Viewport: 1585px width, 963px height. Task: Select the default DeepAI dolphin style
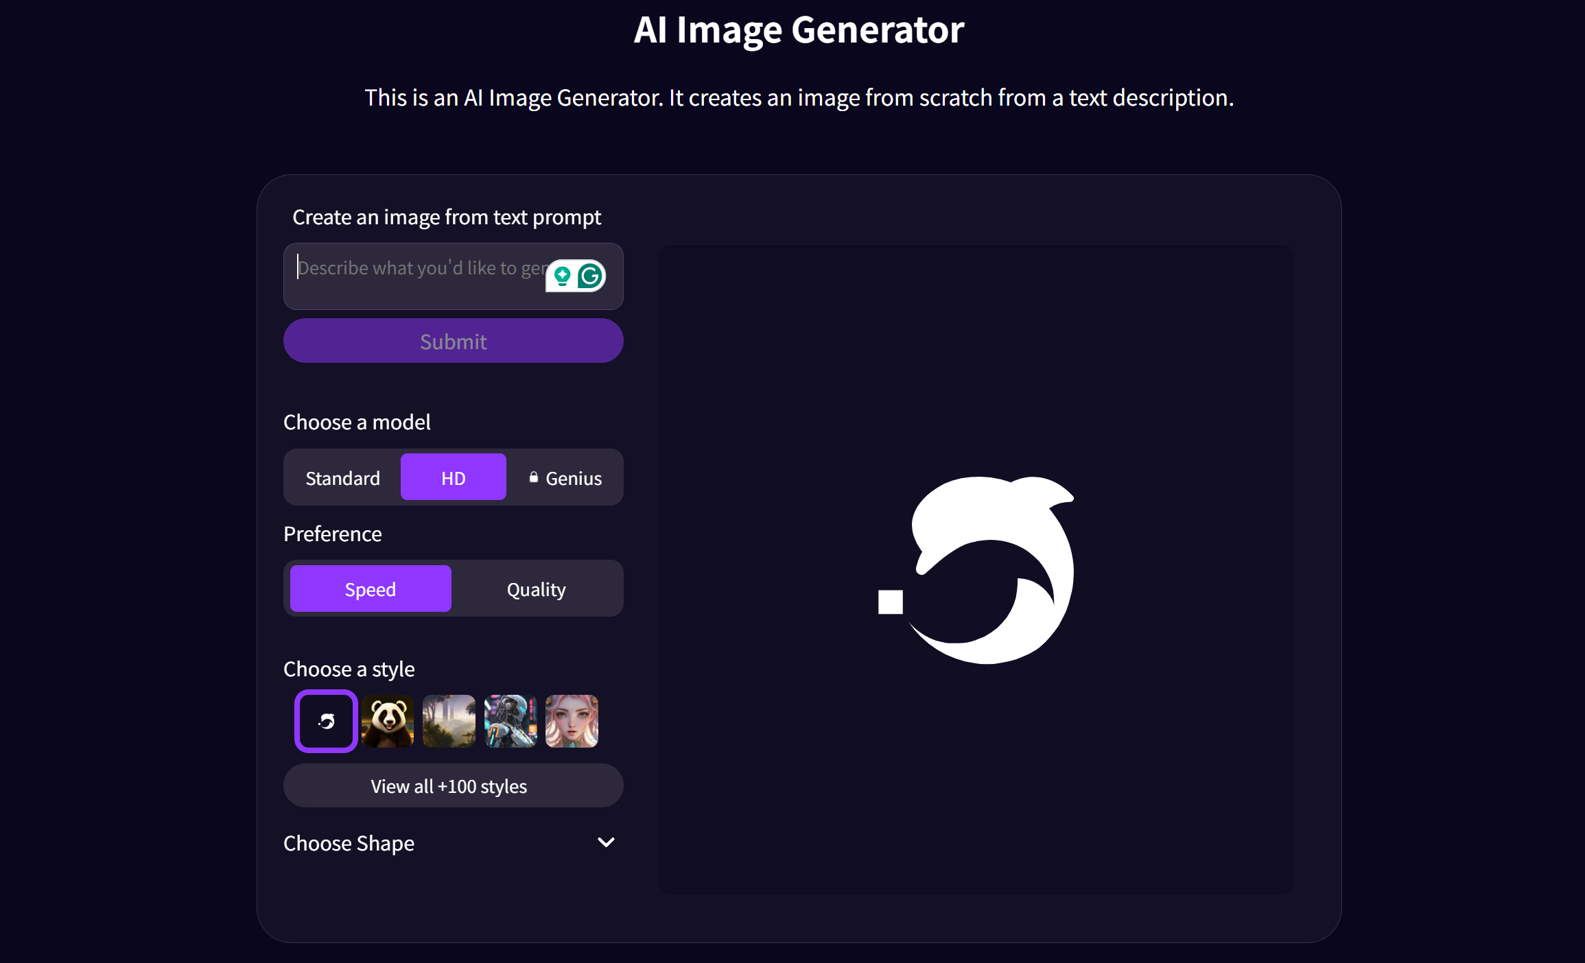pos(325,721)
